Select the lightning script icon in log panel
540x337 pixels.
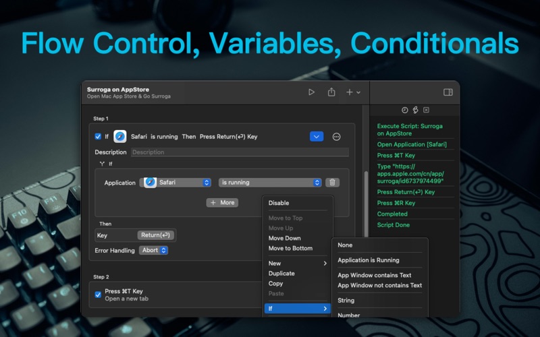[x=415, y=110]
